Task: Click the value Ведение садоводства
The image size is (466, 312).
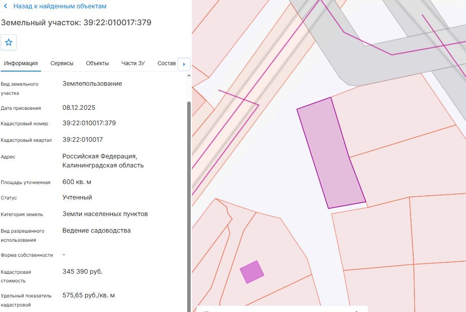Action: (97, 231)
